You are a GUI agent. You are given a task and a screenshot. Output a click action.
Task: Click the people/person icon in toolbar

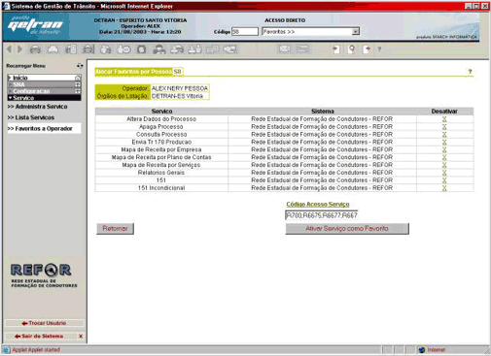click(159, 49)
